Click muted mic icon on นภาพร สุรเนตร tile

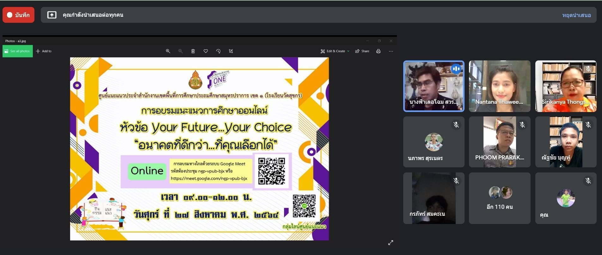[456, 125]
